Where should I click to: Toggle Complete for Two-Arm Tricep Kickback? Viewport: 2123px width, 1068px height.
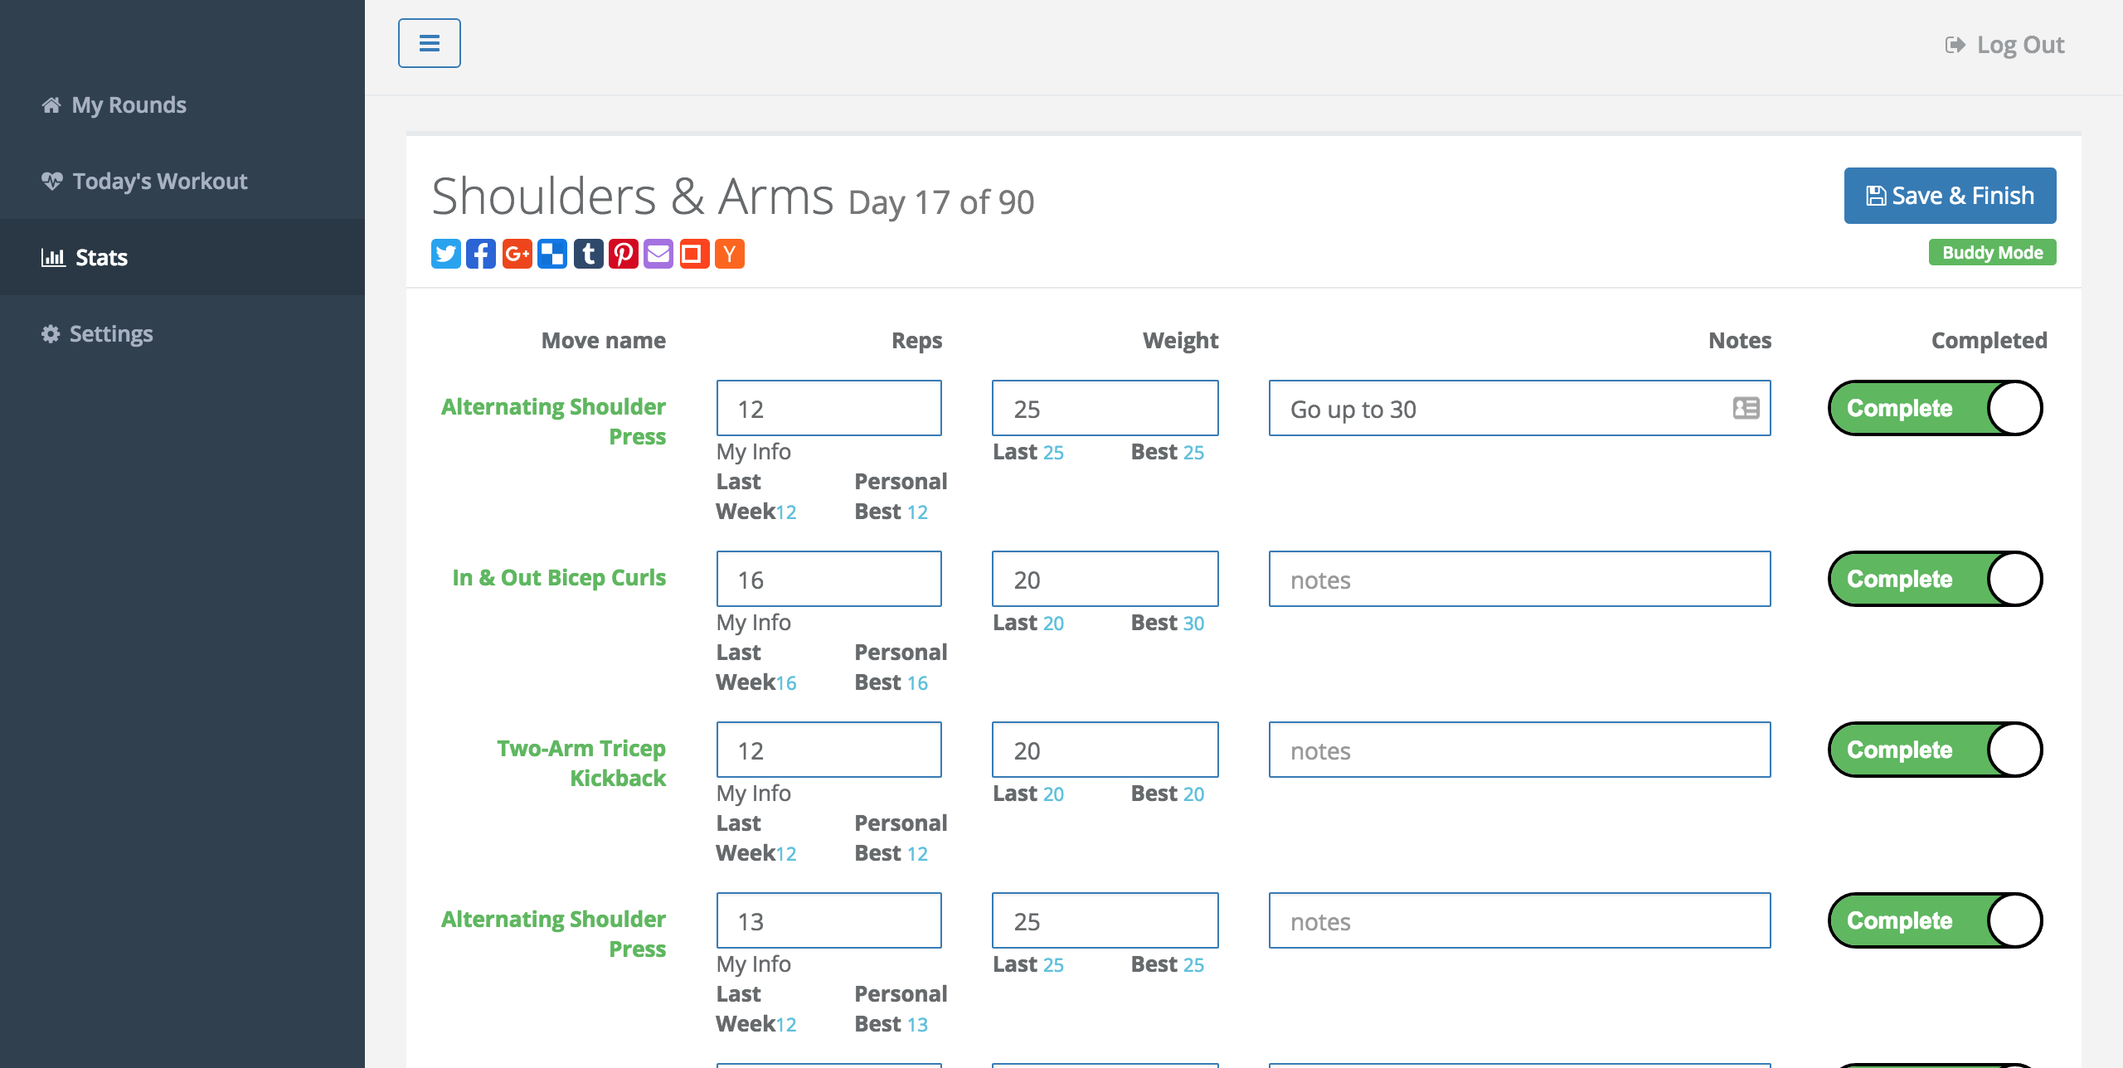click(x=1935, y=750)
